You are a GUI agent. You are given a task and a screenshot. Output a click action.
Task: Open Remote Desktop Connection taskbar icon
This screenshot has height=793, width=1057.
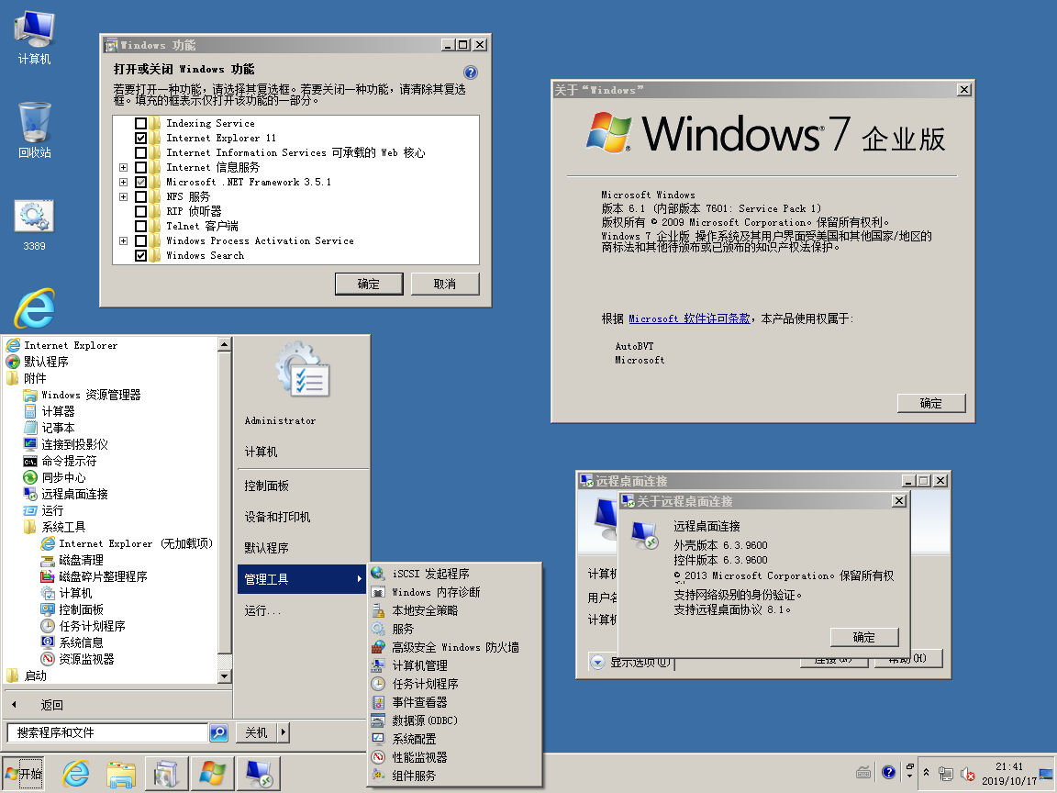pyautogui.click(x=258, y=774)
